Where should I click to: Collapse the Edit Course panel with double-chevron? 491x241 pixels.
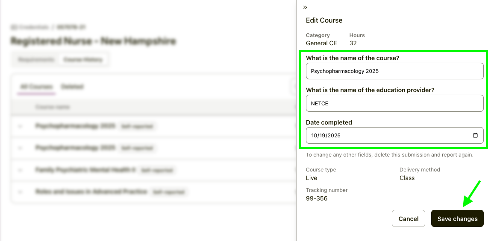(x=305, y=7)
